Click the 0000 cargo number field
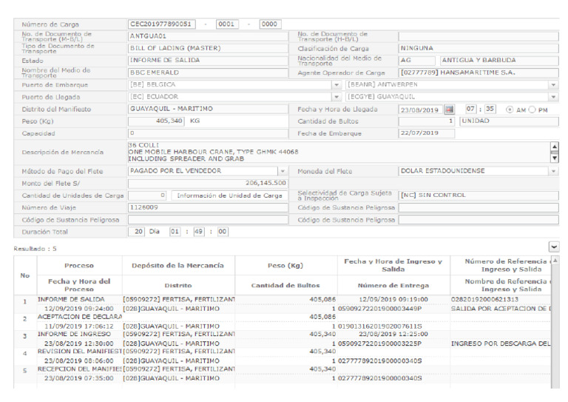568x402 pixels. (x=270, y=24)
